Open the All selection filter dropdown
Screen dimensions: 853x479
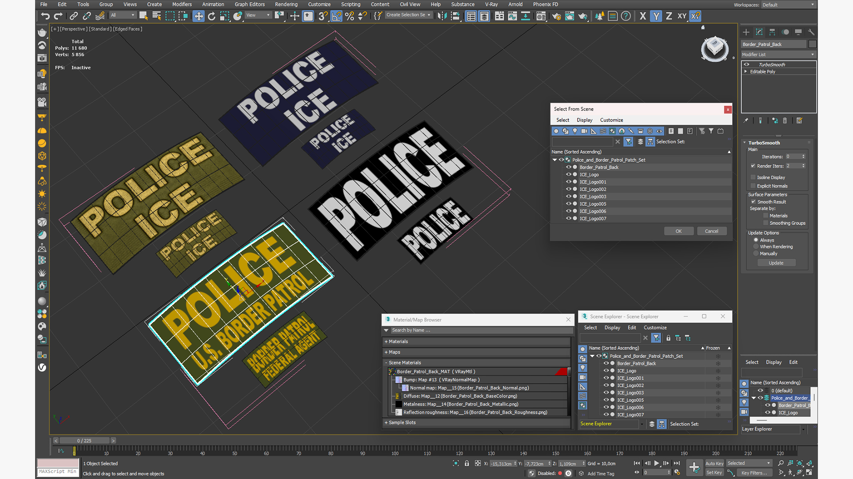pos(123,15)
